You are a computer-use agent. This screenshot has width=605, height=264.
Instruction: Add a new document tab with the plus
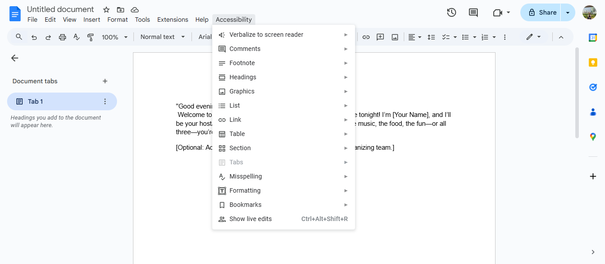click(x=105, y=81)
